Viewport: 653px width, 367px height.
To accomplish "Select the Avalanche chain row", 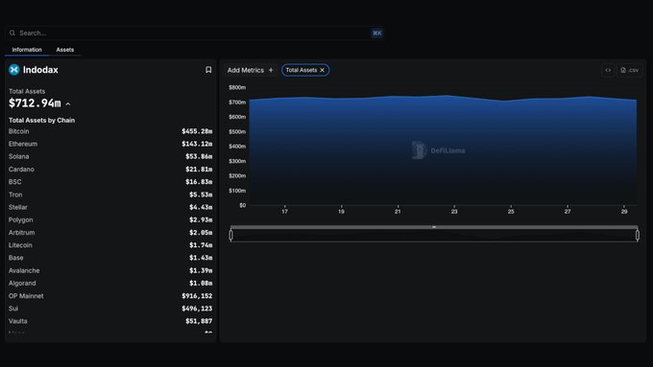I will [110, 270].
